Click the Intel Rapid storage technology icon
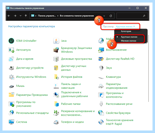The height and width of the screenshot is (133, 155). click(x=101, y=122)
